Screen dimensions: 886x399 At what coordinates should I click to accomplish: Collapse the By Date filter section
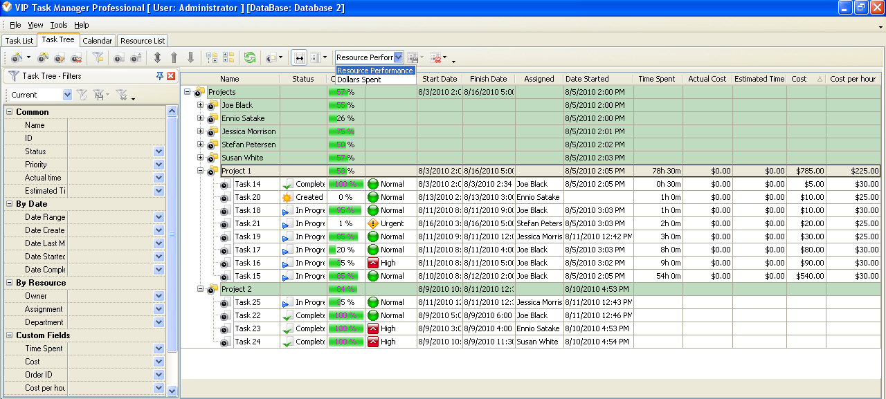(x=10, y=204)
